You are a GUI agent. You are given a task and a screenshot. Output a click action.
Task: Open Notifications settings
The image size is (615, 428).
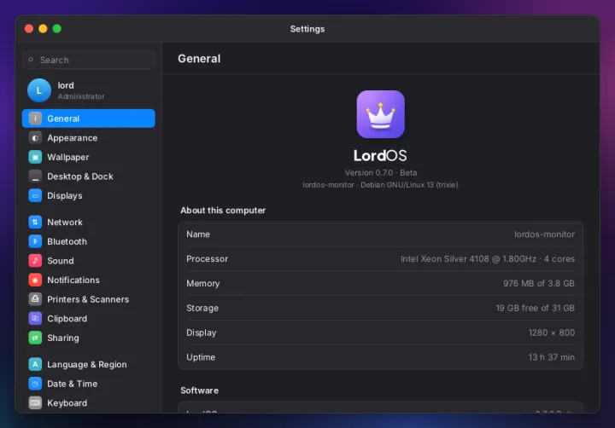[89, 280]
